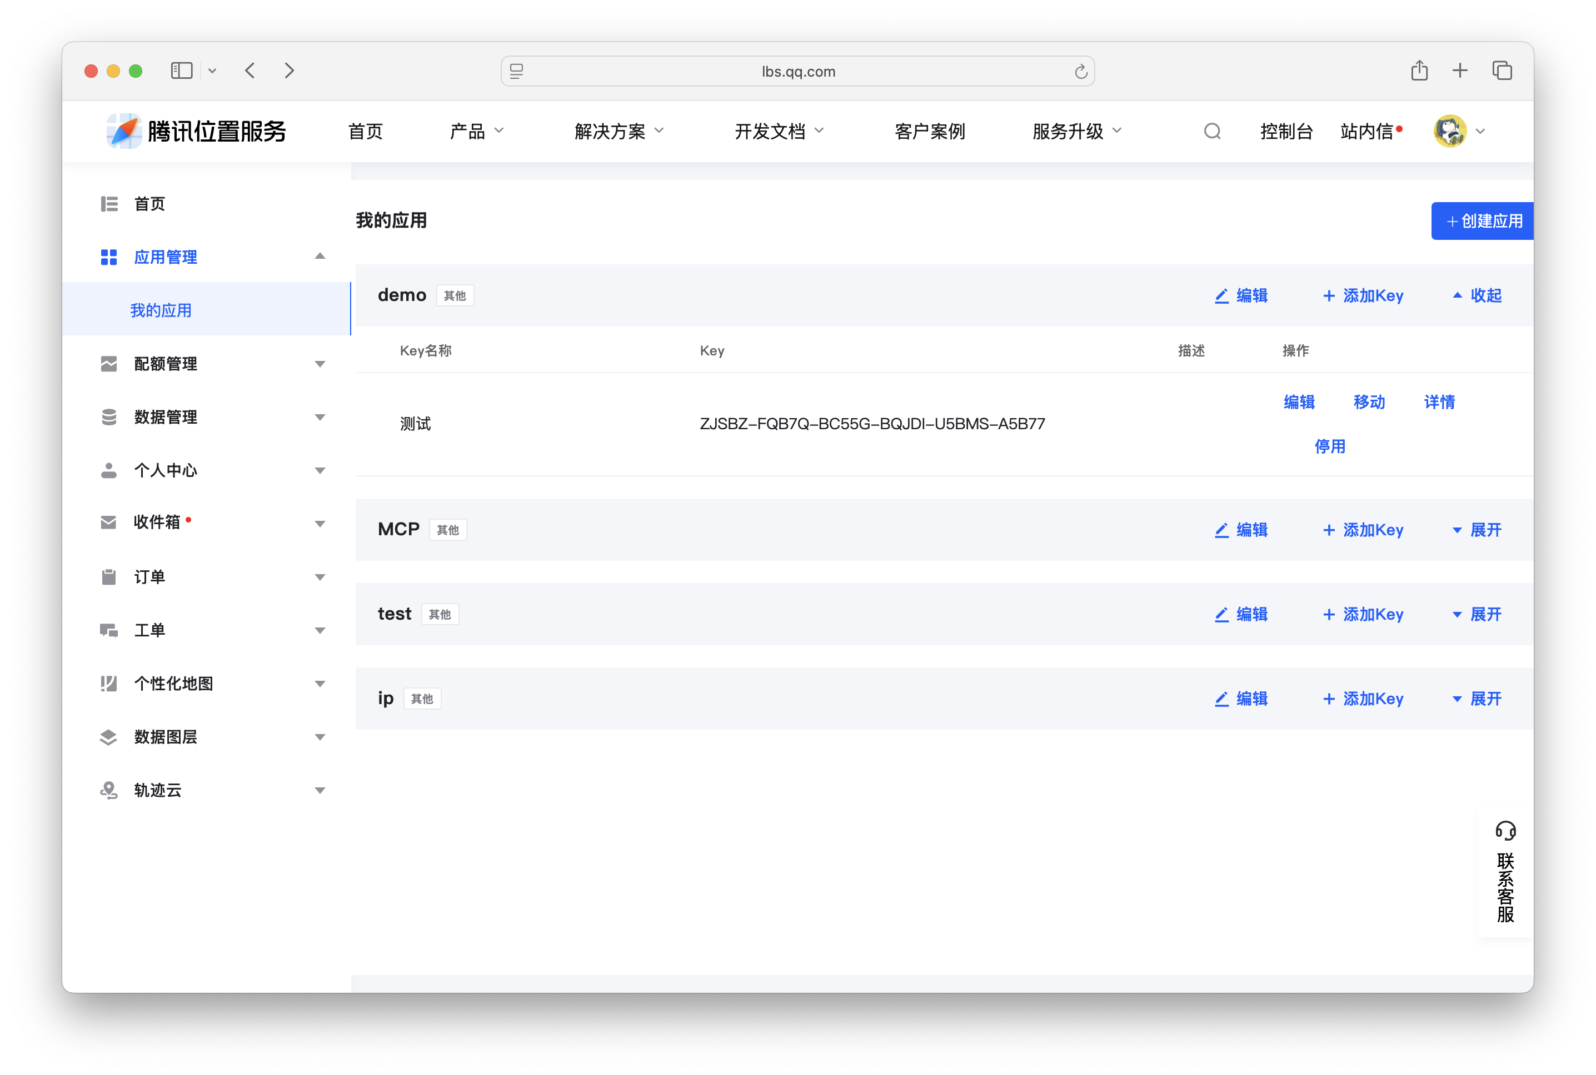Expand the MCP application panel
This screenshot has width=1596, height=1075.
pyautogui.click(x=1477, y=529)
